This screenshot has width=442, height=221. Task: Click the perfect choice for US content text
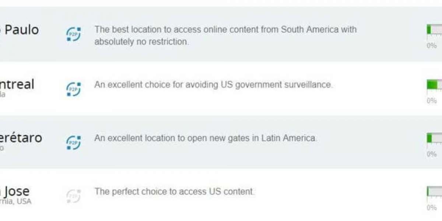click(174, 192)
